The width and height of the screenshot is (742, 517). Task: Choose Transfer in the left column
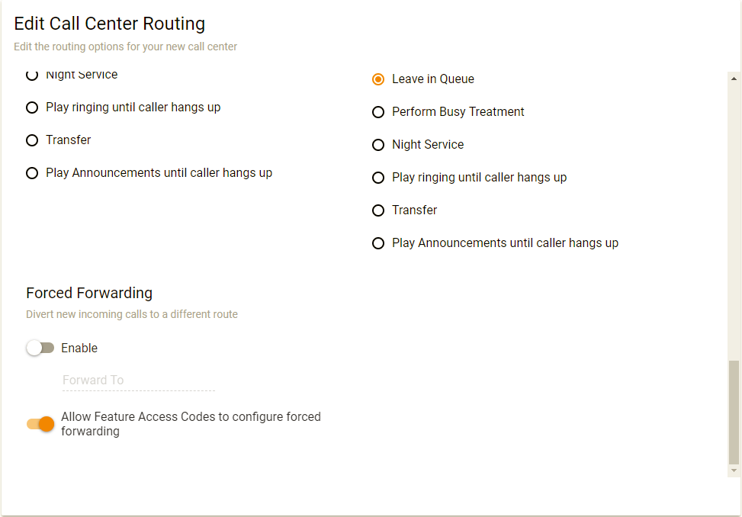pos(32,140)
